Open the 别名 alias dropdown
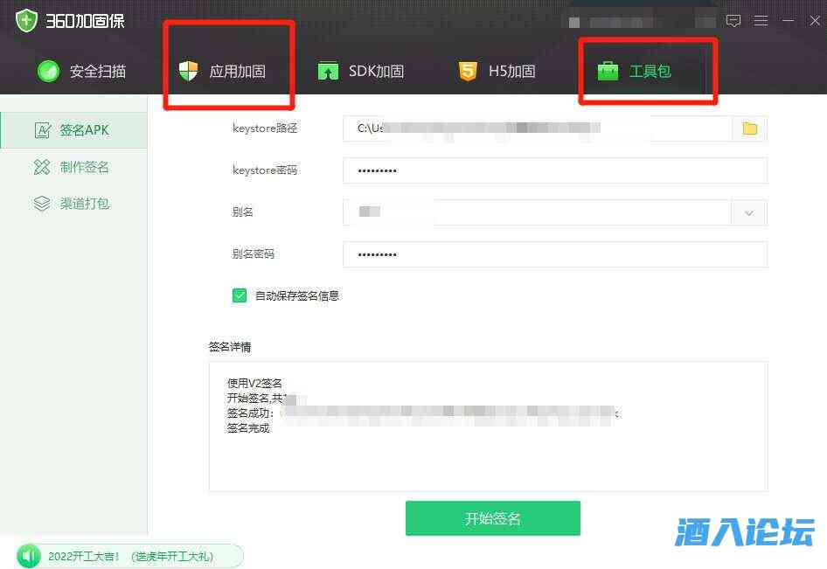Screen dimensions: 827x569 click(747, 212)
